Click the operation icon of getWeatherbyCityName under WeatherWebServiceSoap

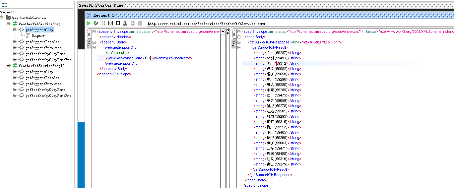22,54
